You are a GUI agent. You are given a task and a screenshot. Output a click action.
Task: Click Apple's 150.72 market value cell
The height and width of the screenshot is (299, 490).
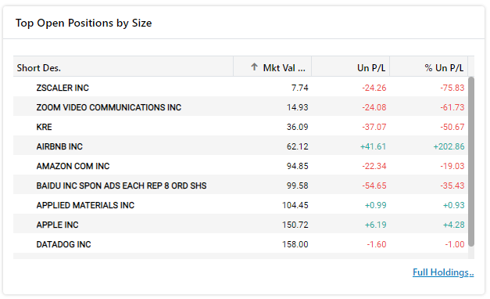pyautogui.click(x=295, y=225)
